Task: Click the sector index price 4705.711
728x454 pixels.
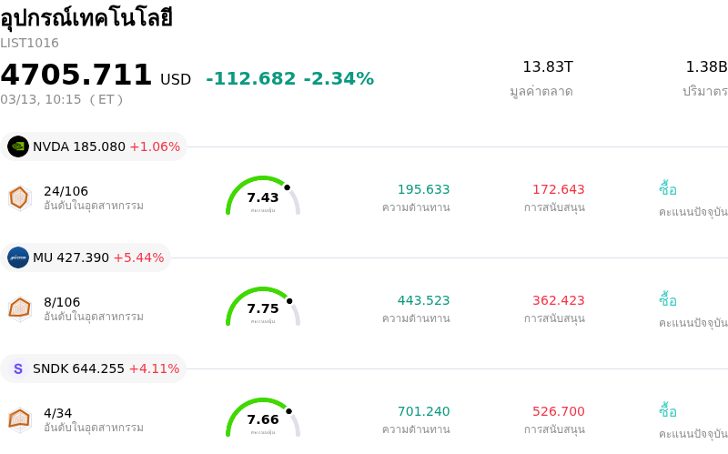Action: (76, 75)
